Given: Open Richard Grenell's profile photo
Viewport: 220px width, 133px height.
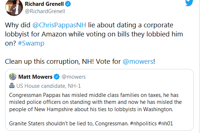Looking at the screenshot, I should (x=14, y=7).
